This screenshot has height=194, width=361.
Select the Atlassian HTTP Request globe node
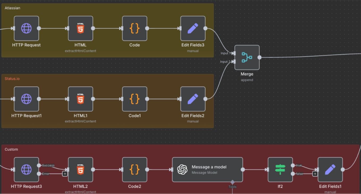click(x=26, y=28)
